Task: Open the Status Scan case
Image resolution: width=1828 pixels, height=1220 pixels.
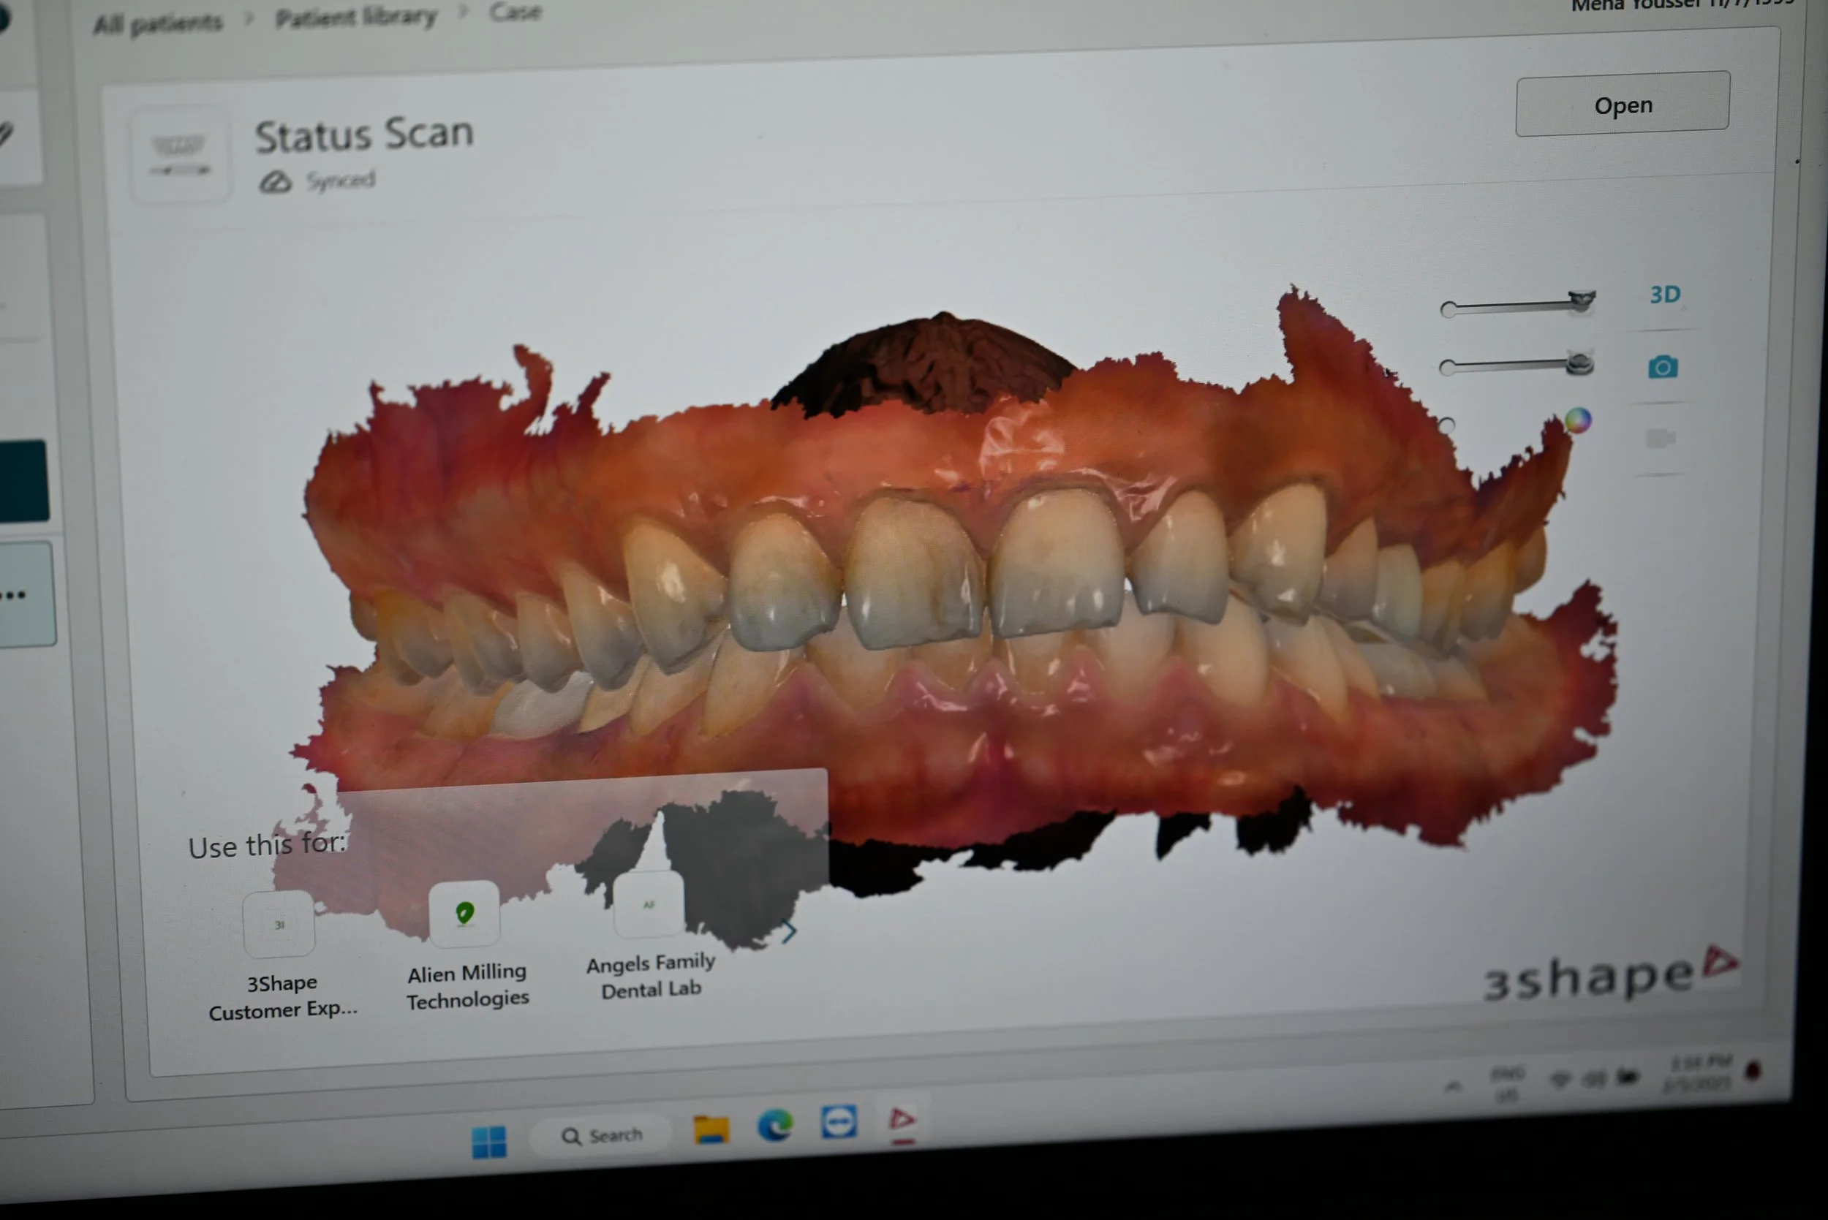Action: coord(1622,105)
